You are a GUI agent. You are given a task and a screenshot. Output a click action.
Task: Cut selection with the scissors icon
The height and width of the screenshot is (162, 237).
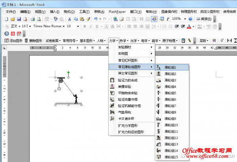click(70, 19)
